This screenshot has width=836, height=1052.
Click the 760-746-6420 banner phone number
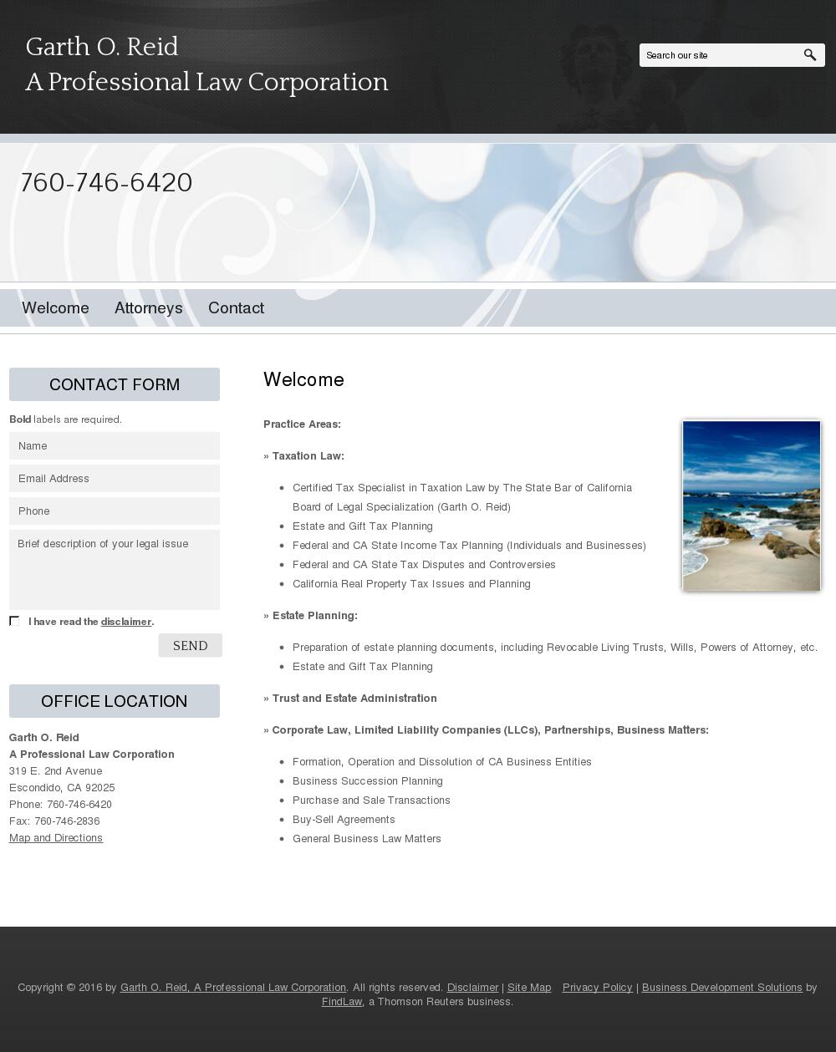coord(106,182)
